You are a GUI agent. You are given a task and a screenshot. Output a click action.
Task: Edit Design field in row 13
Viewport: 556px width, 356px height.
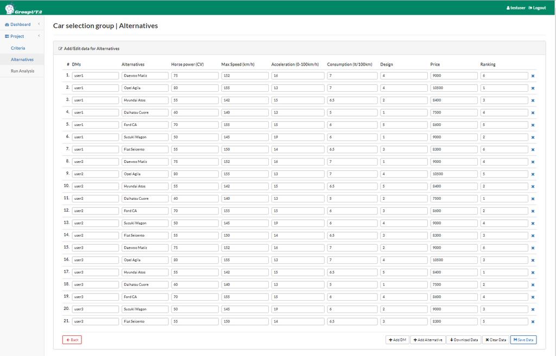coord(404,223)
